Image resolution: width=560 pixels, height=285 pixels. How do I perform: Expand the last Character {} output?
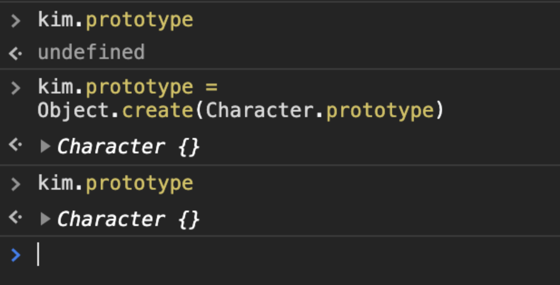click(45, 219)
